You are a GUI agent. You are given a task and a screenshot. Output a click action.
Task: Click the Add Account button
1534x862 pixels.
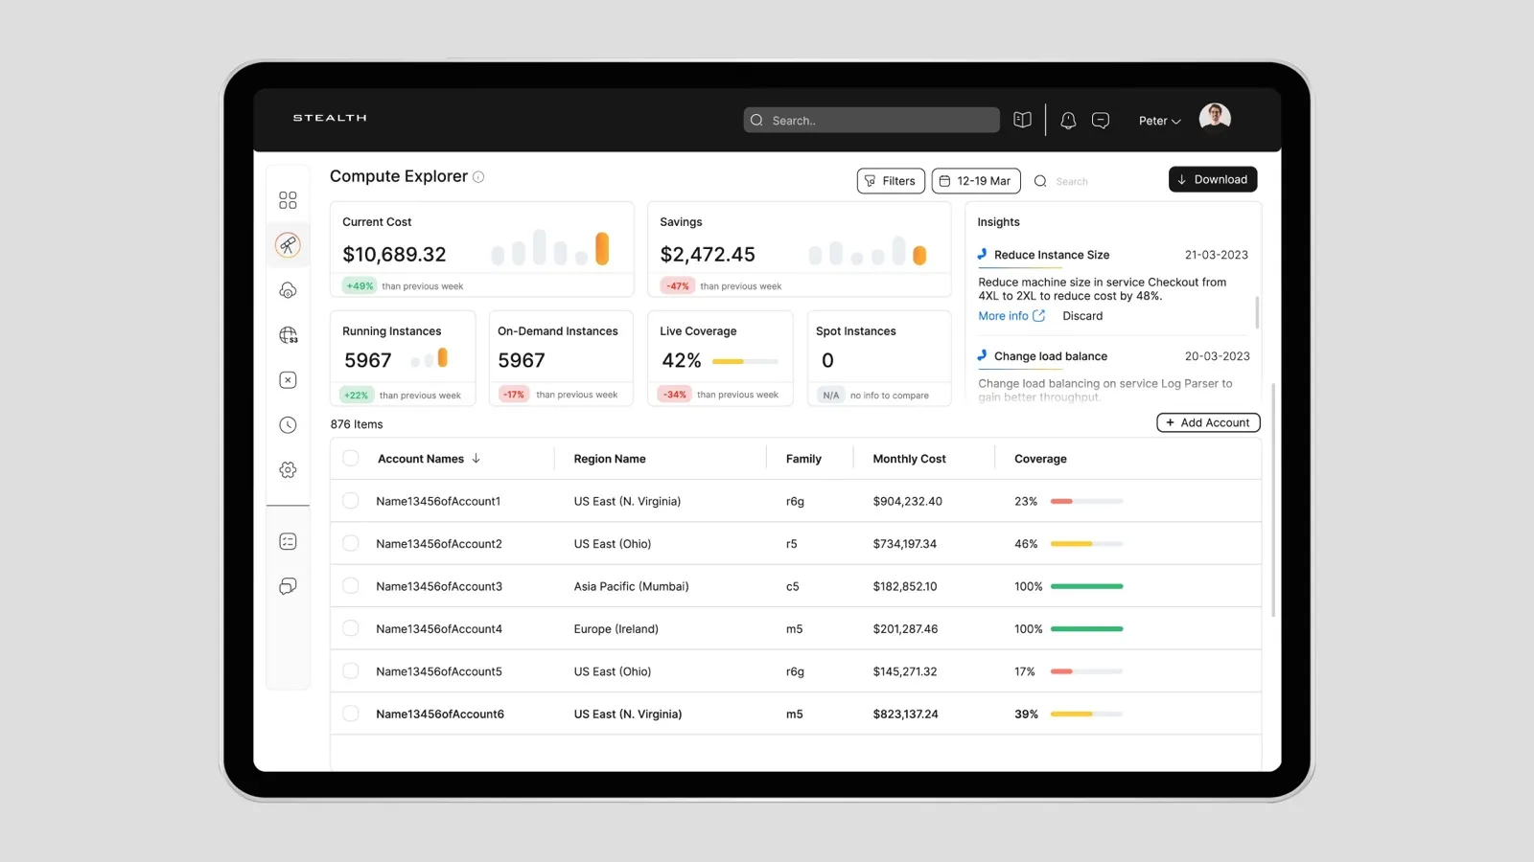click(x=1208, y=422)
